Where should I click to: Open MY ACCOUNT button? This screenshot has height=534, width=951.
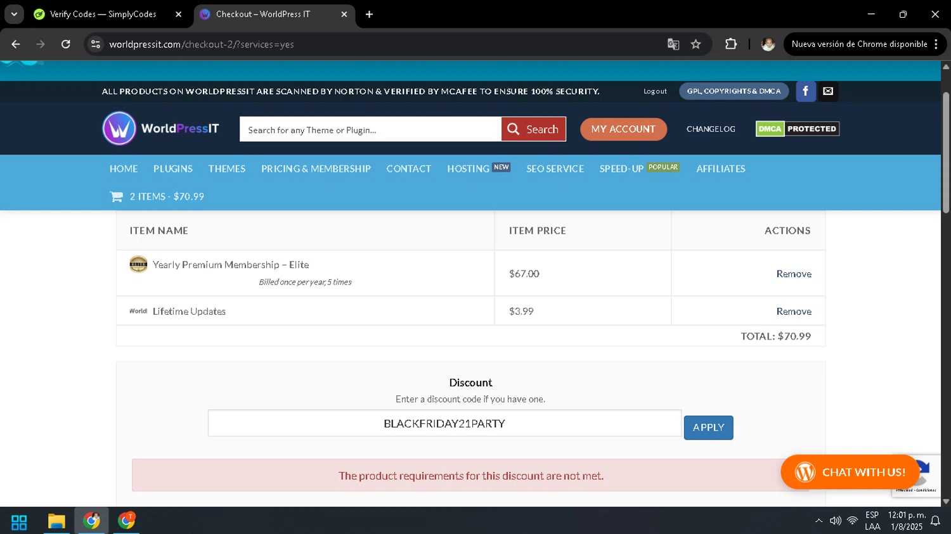(623, 129)
